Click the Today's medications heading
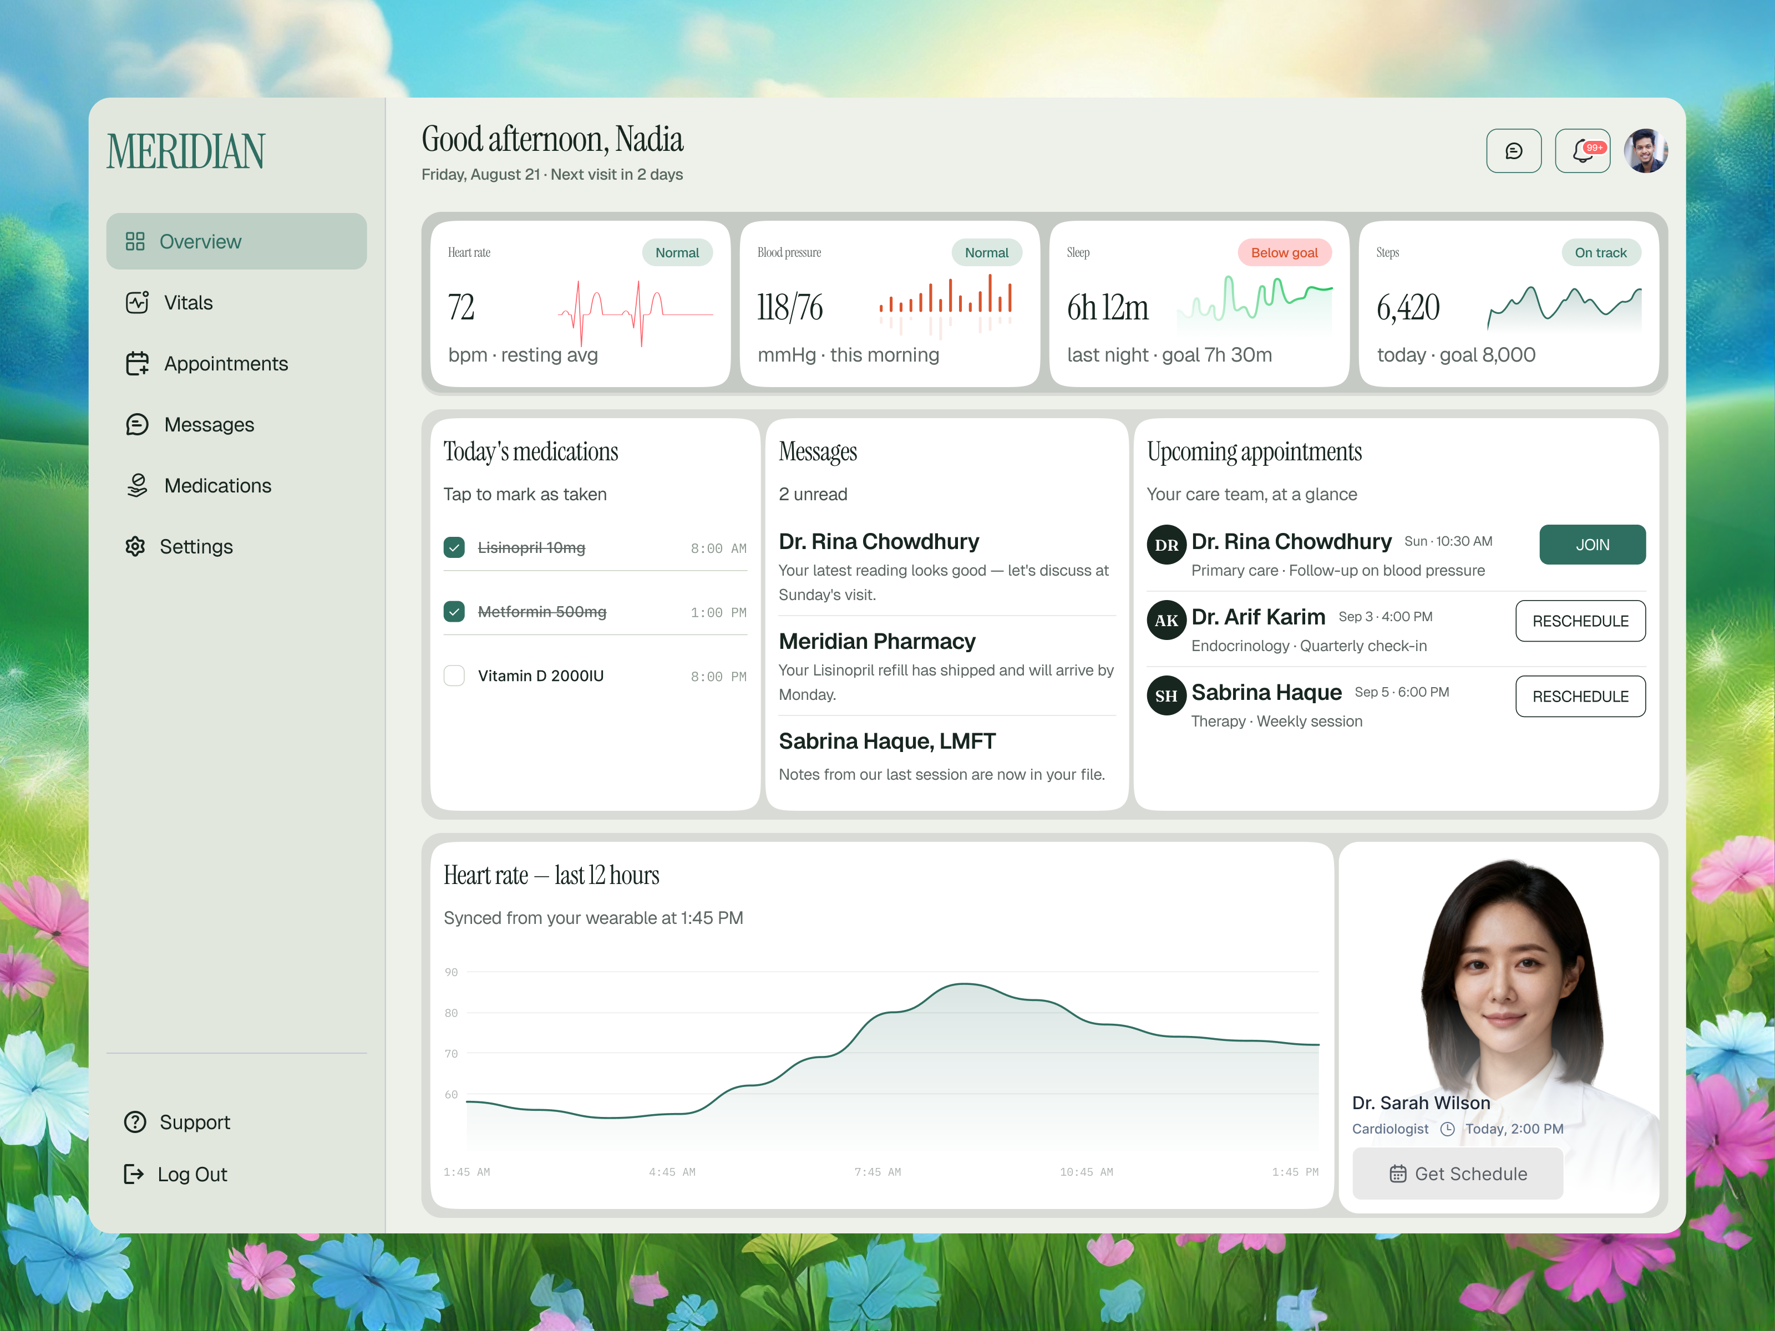Viewport: 1775px width, 1331px height. coord(530,451)
